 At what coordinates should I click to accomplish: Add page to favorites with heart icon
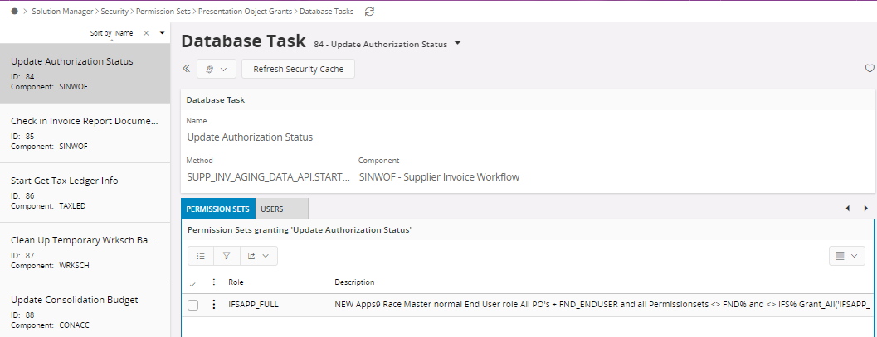point(870,69)
